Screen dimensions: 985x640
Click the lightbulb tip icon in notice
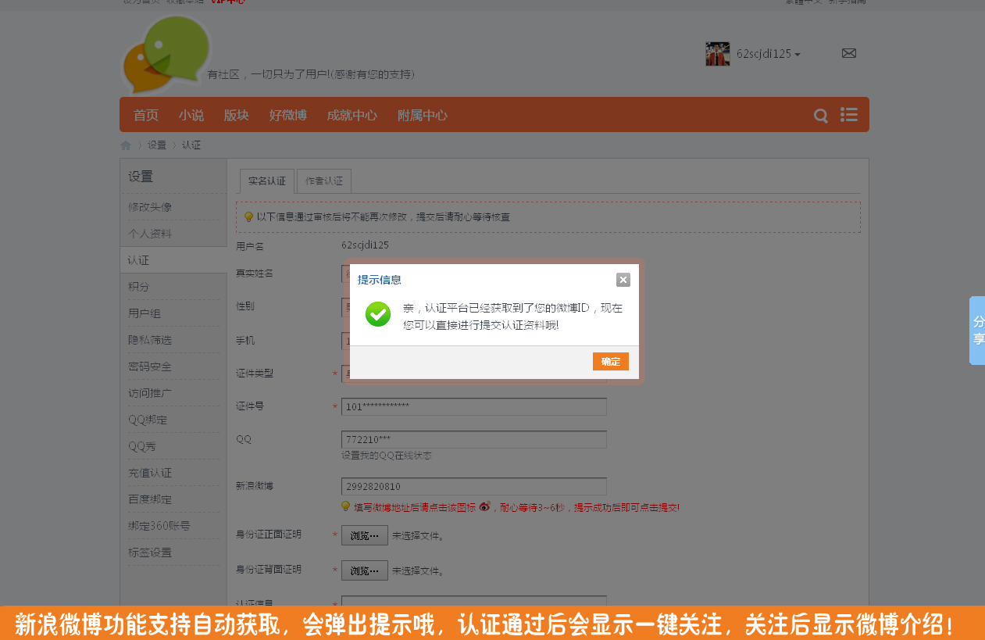coord(248,217)
